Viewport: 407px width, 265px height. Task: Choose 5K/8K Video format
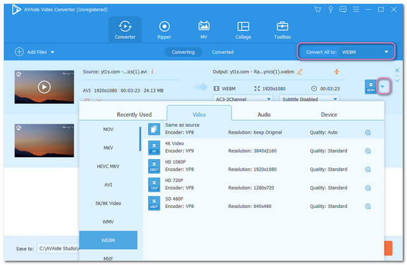click(x=108, y=203)
